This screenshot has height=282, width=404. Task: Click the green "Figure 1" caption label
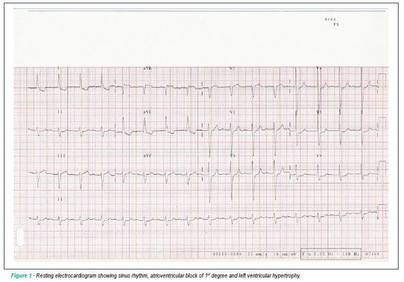coord(21,276)
